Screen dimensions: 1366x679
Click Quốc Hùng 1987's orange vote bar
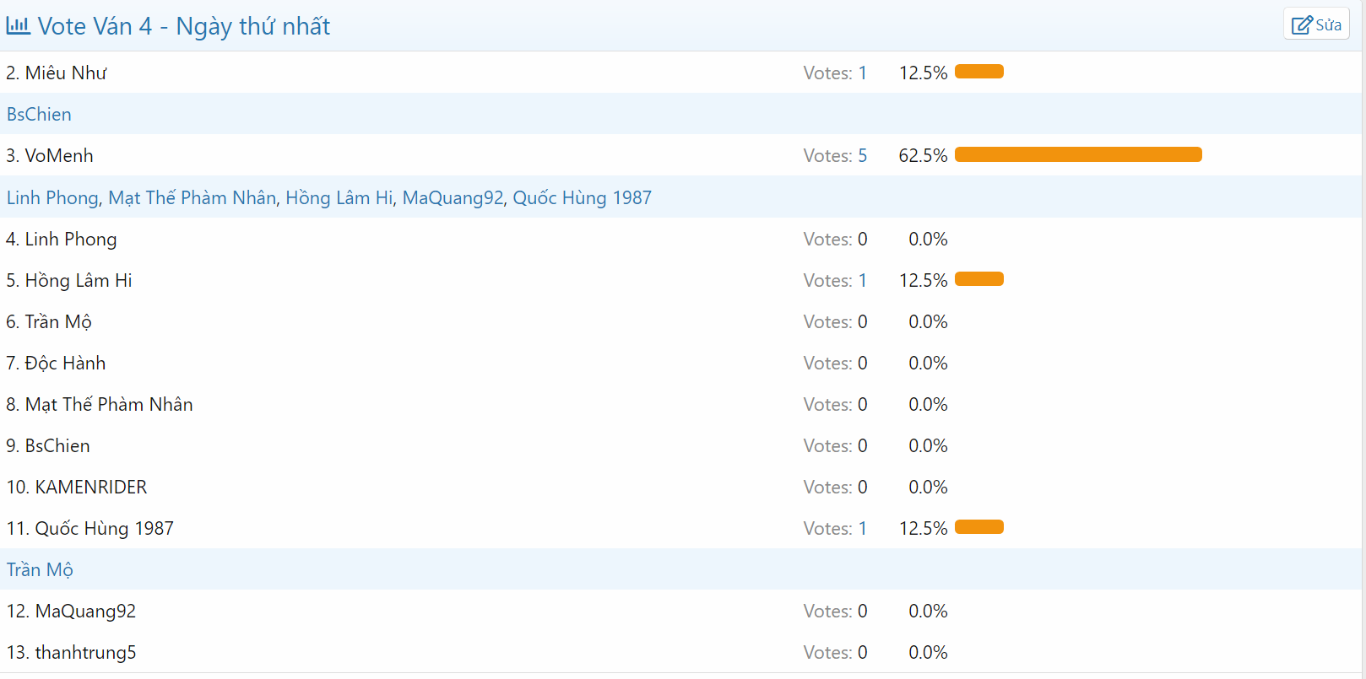click(978, 527)
